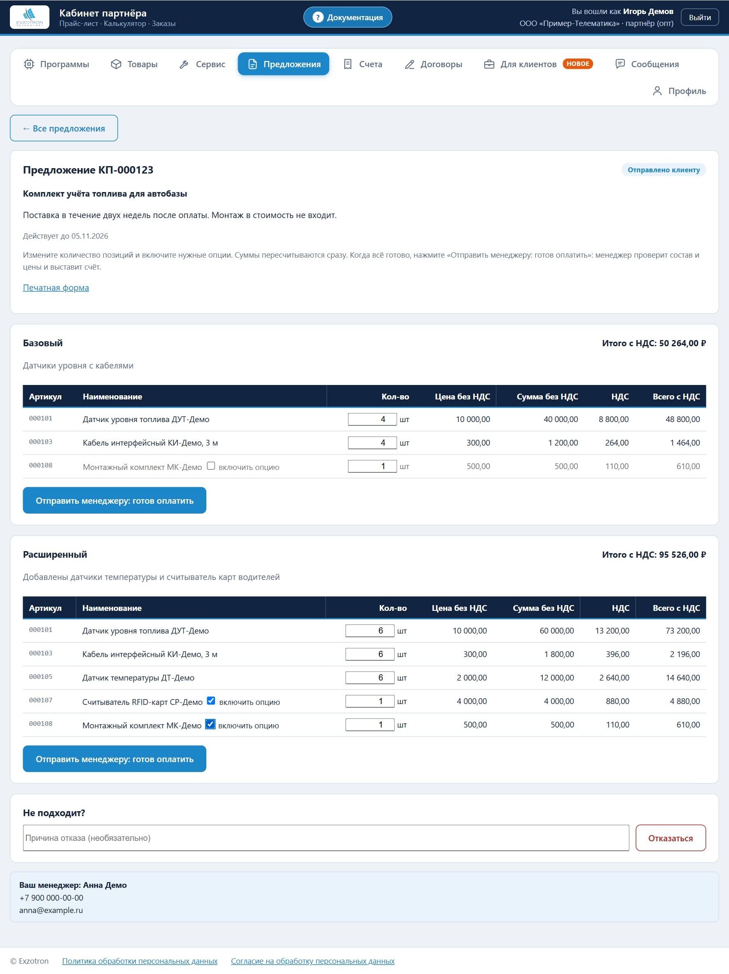Click quantity field for Монтажный комплект in Базовый

(x=372, y=466)
